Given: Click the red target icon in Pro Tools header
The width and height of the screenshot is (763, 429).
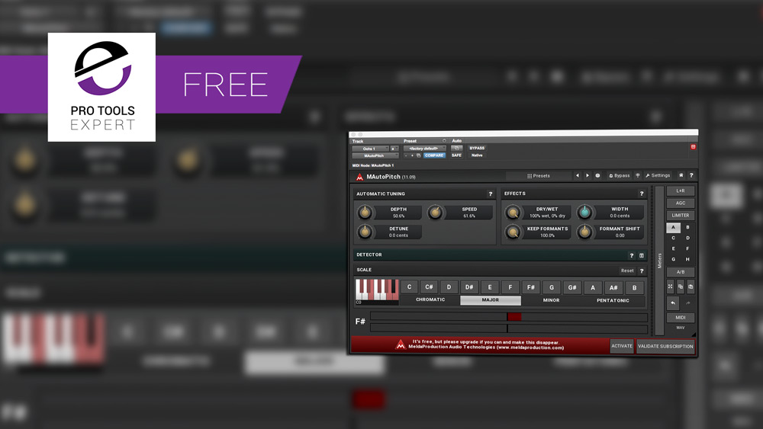Looking at the screenshot, I should 693,147.
